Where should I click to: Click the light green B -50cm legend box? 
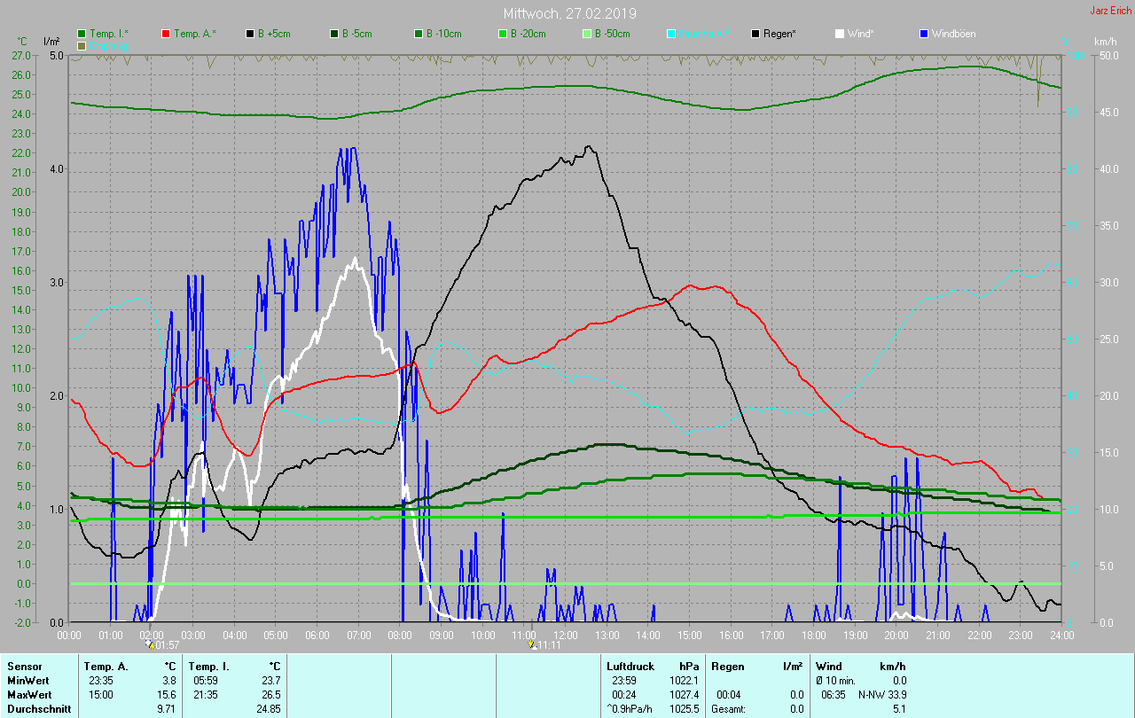[x=586, y=34]
